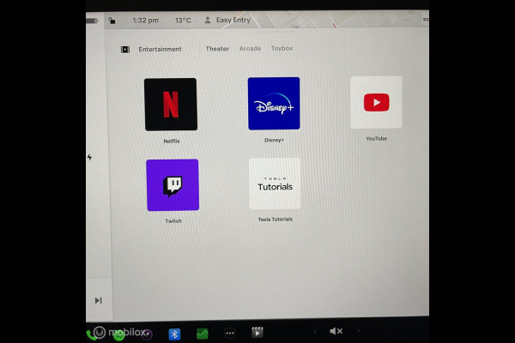Screen dimensions: 515x343
Task: Click the Twitch label text
Action: tap(173, 221)
